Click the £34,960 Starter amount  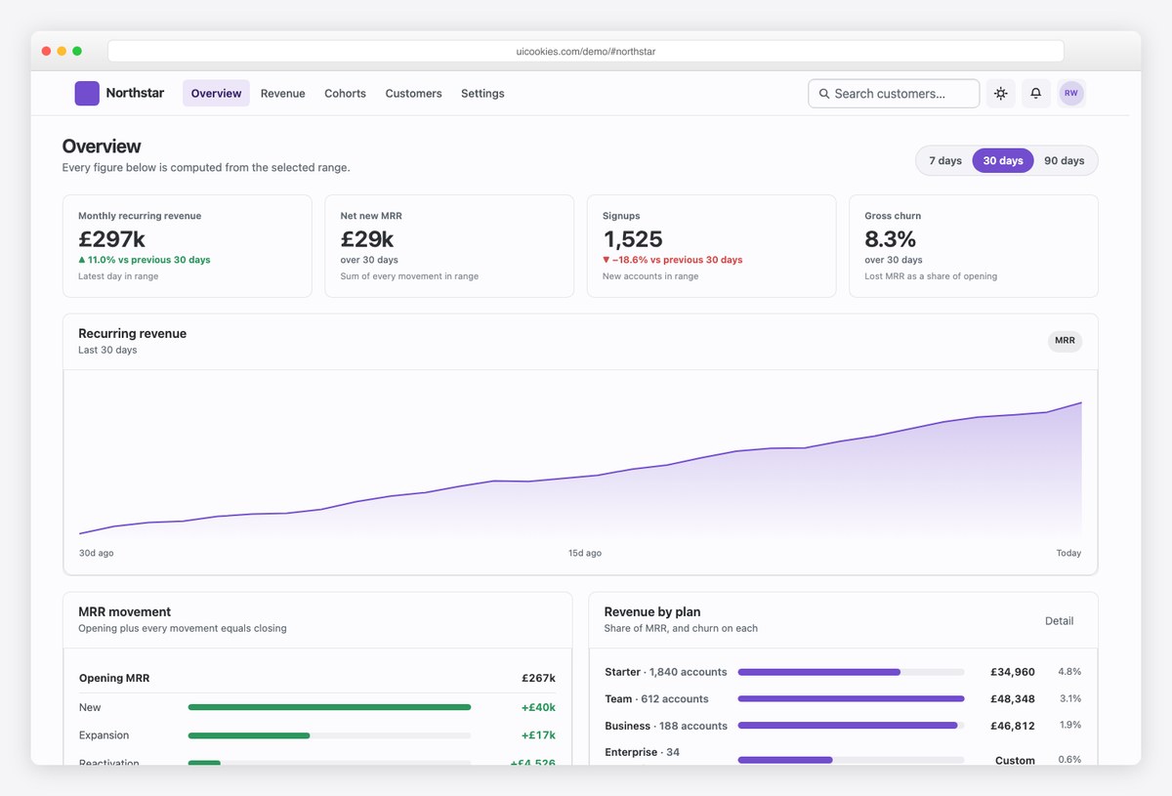[1013, 672]
